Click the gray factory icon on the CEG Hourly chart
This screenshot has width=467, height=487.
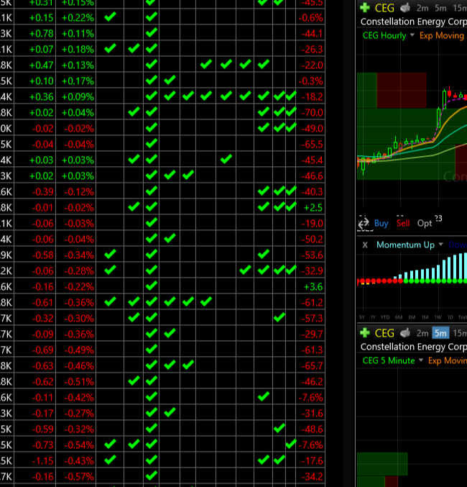(x=405, y=7)
